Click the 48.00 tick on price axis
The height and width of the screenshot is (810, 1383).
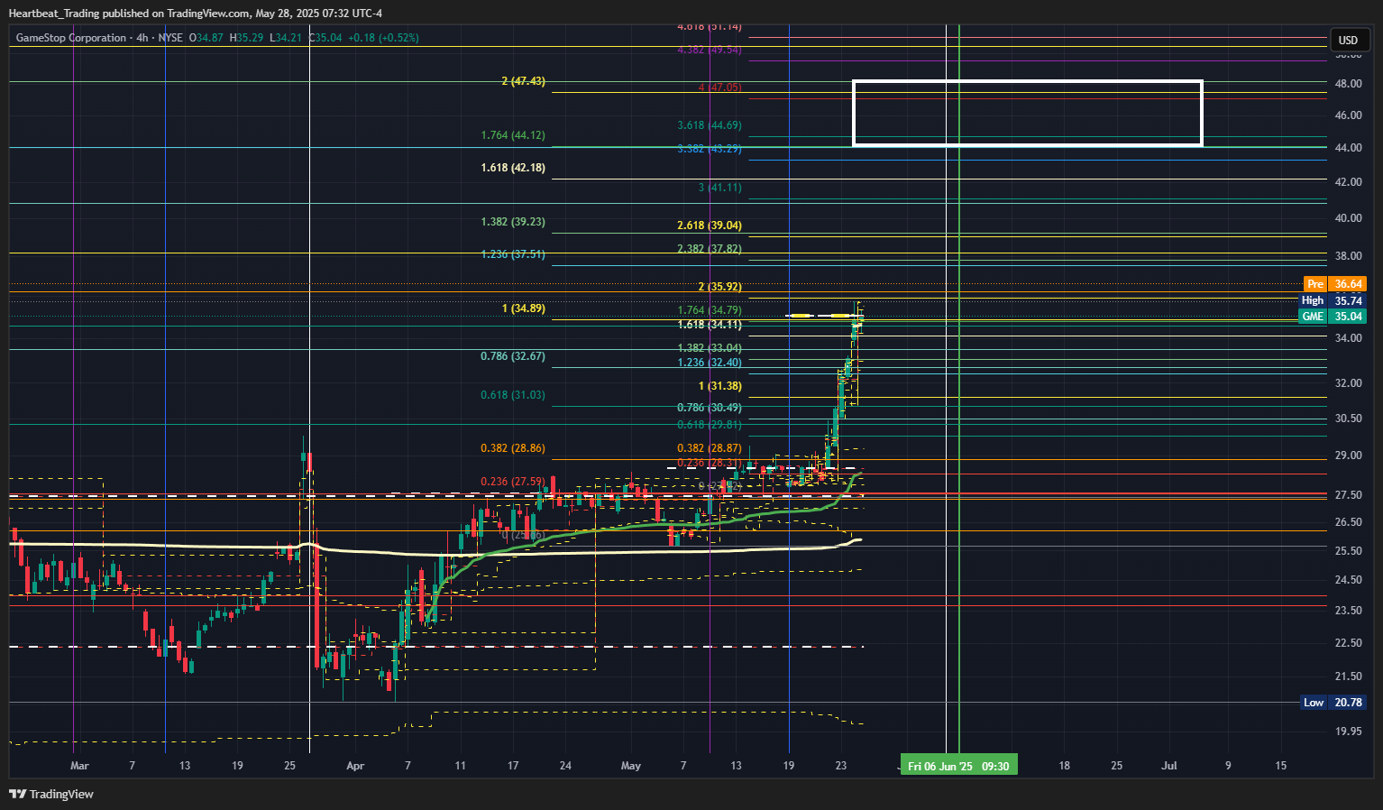(x=1348, y=84)
